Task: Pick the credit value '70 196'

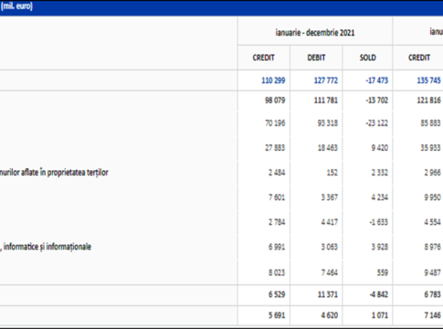Action: (x=275, y=123)
